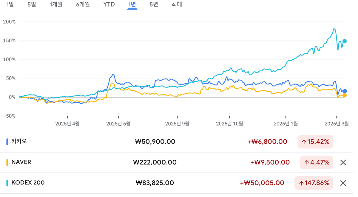The image size is (358, 197).
Task: Click the KODEX 200 line end point dot
Action: coord(345,41)
